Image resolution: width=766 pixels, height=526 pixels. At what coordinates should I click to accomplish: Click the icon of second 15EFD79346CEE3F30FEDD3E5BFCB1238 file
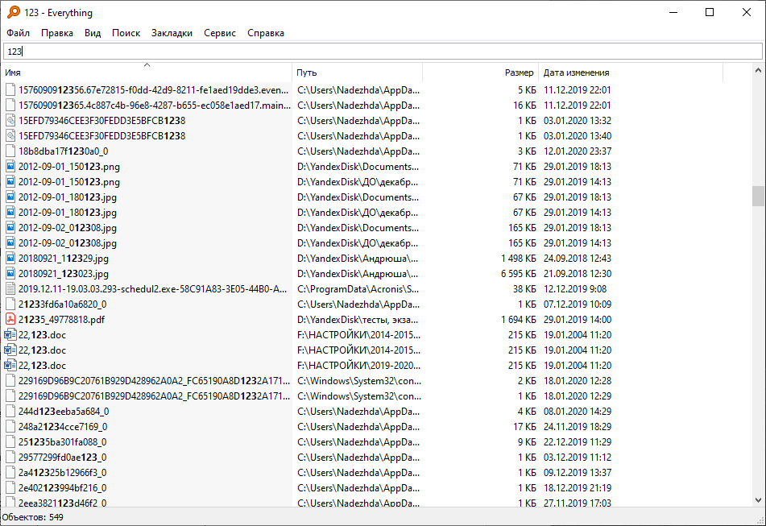pos(10,136)
